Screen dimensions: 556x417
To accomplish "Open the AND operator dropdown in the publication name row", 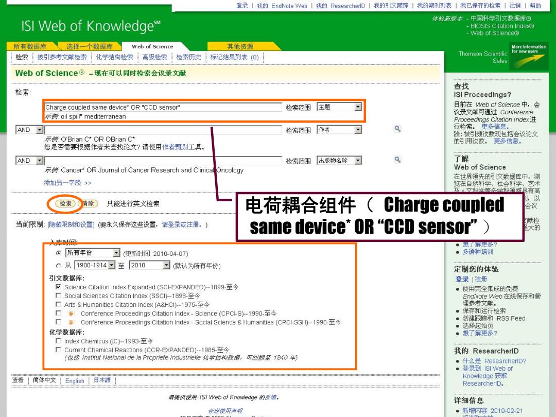I will 29,161.
